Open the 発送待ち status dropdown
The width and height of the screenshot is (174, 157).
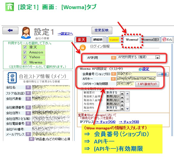[122, 108]
